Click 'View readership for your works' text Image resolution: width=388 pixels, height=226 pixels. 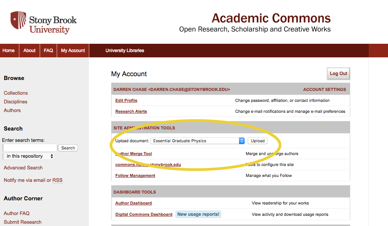pos(280,203)
